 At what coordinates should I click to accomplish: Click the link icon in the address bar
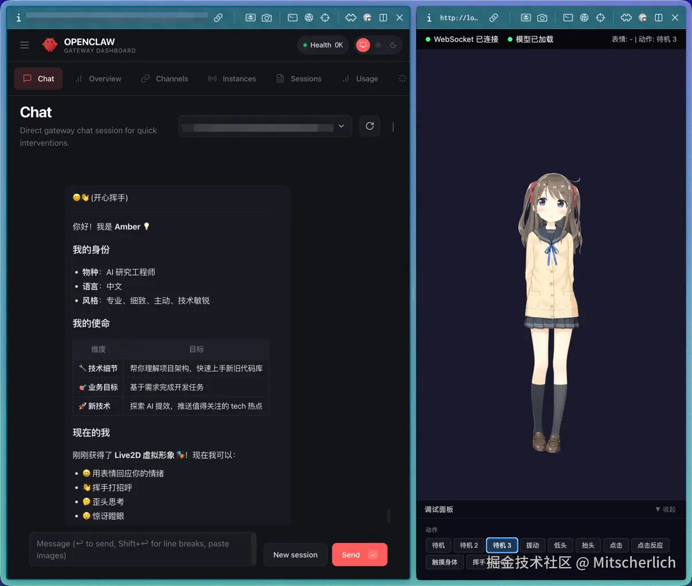(x=218, y=18)
